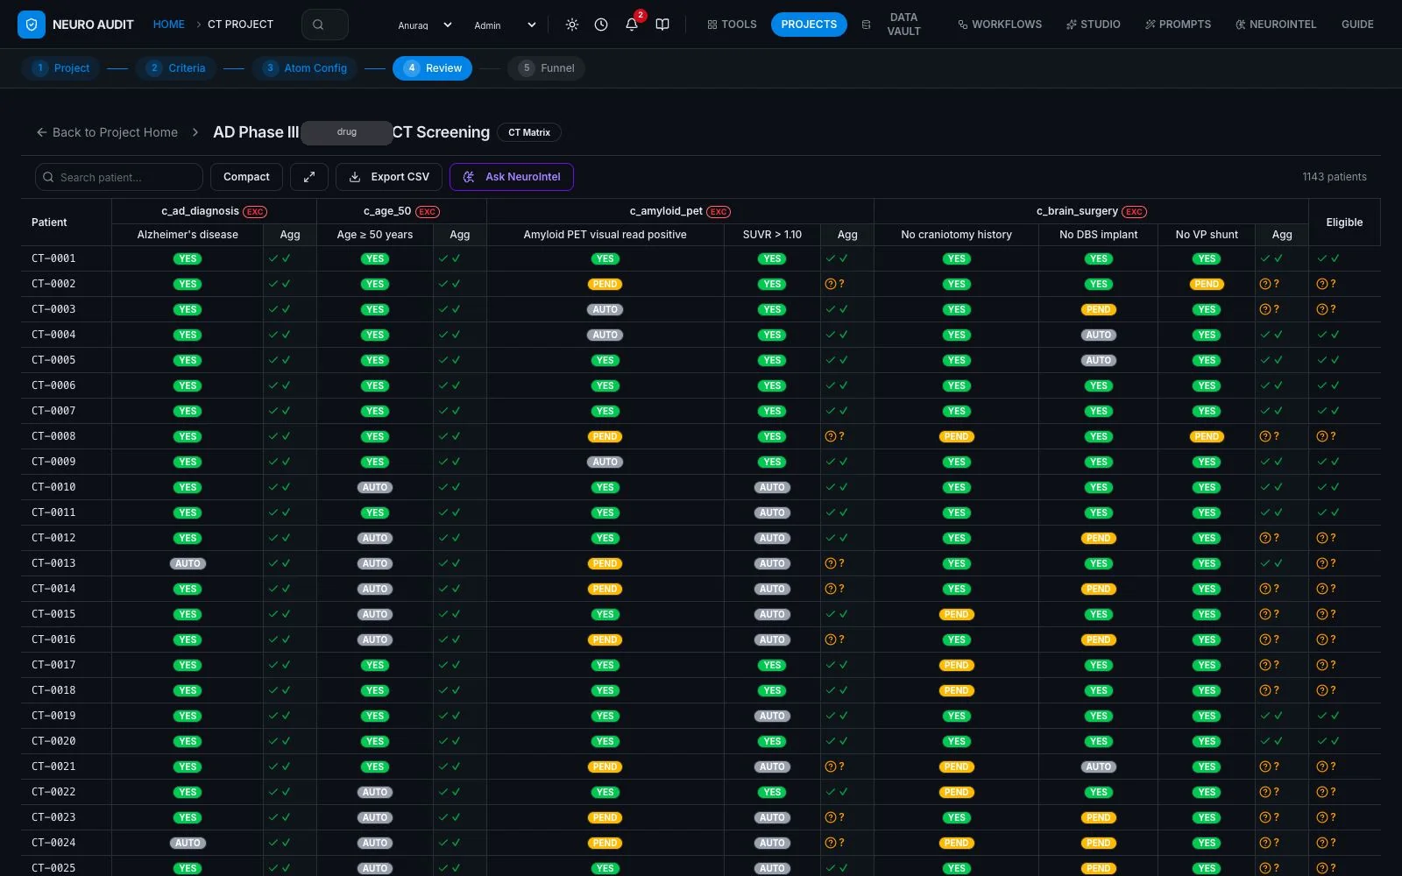Go to step 2 Criteria
Screen dimensions: 1402x876
[176, 68]
